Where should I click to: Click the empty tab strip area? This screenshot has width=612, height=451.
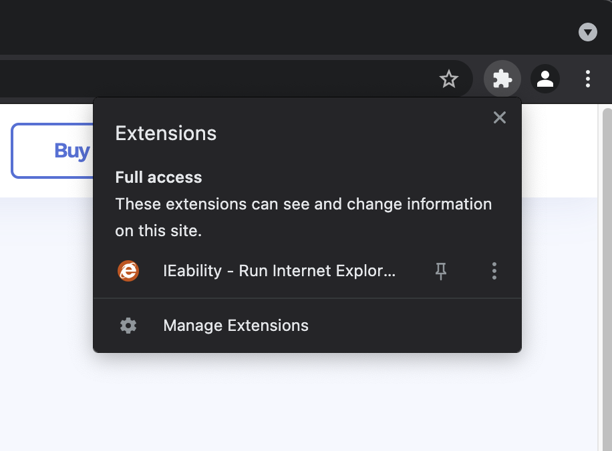coord(273,27)
